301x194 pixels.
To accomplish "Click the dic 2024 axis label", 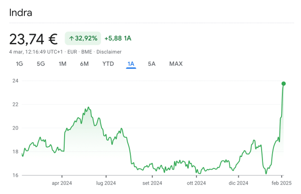I will (x=239, y=183).
